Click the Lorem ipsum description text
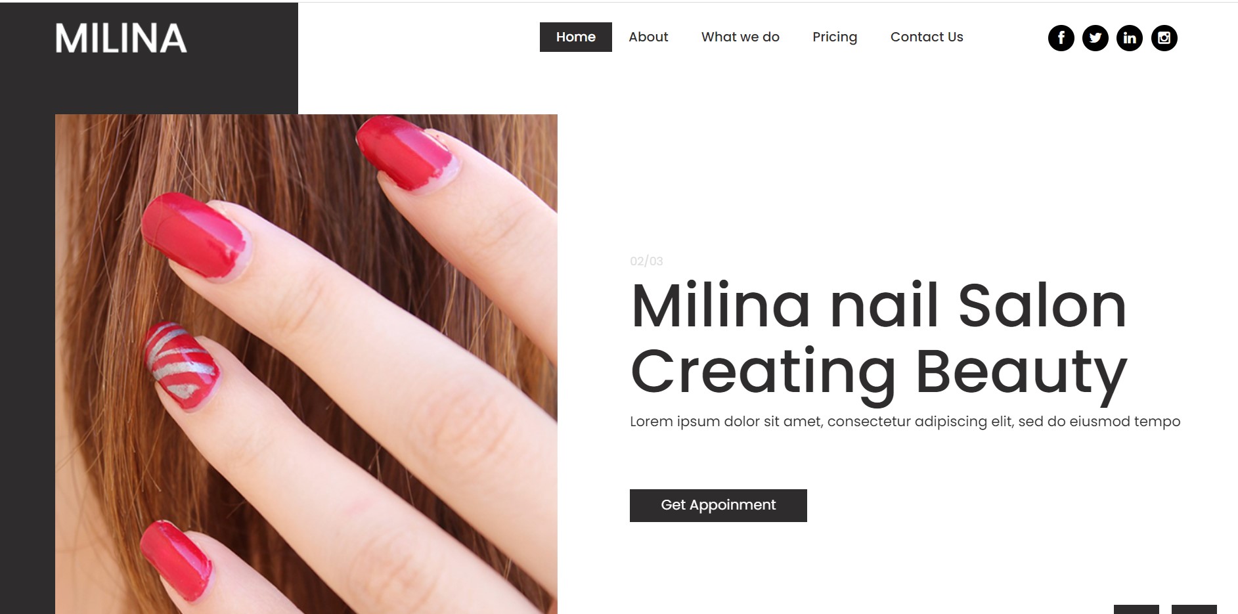The image size is (1238, 614). (905, 422)
